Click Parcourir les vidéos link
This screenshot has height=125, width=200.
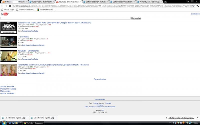[x=8, y=89]
